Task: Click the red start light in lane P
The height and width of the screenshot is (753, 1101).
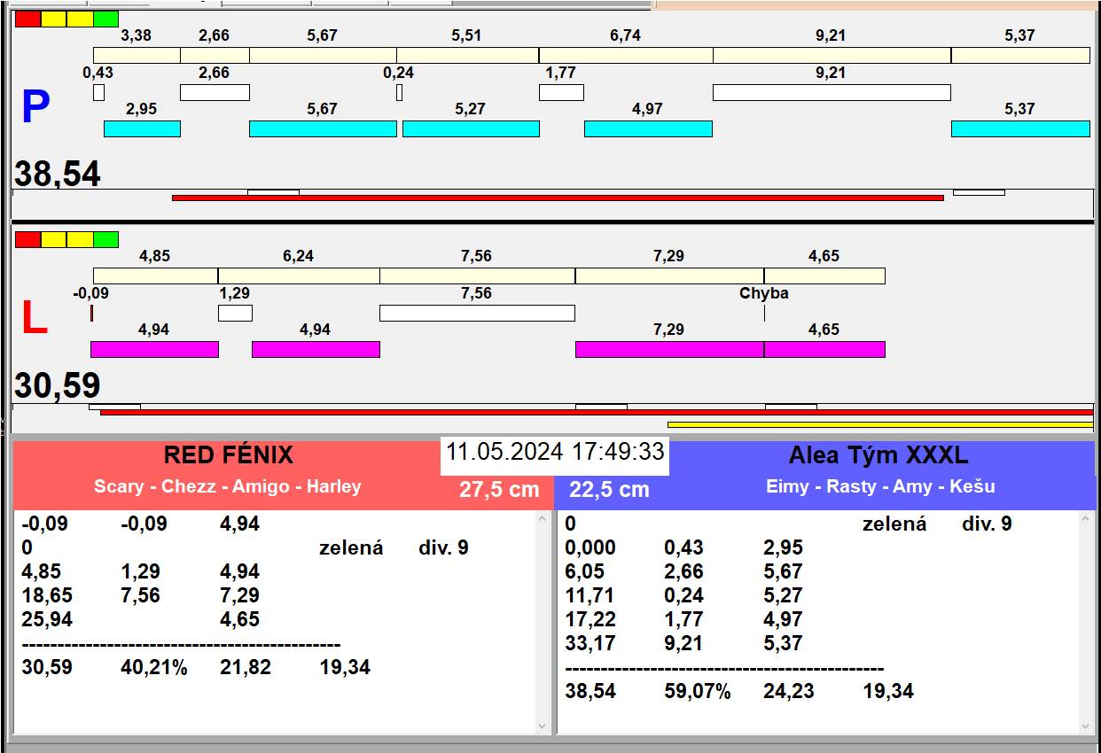Action: coord(27,19)
